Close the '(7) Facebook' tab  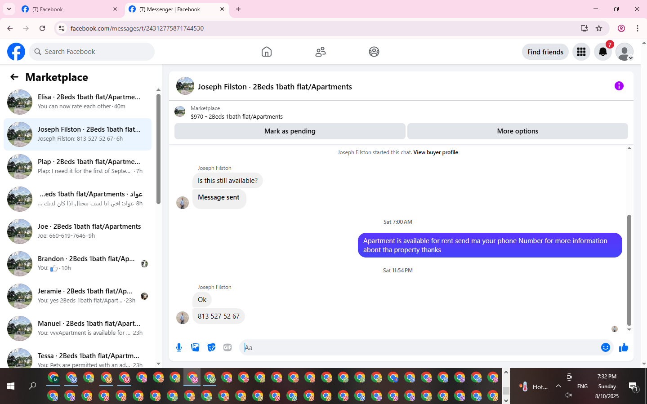[x=115, y=9]
